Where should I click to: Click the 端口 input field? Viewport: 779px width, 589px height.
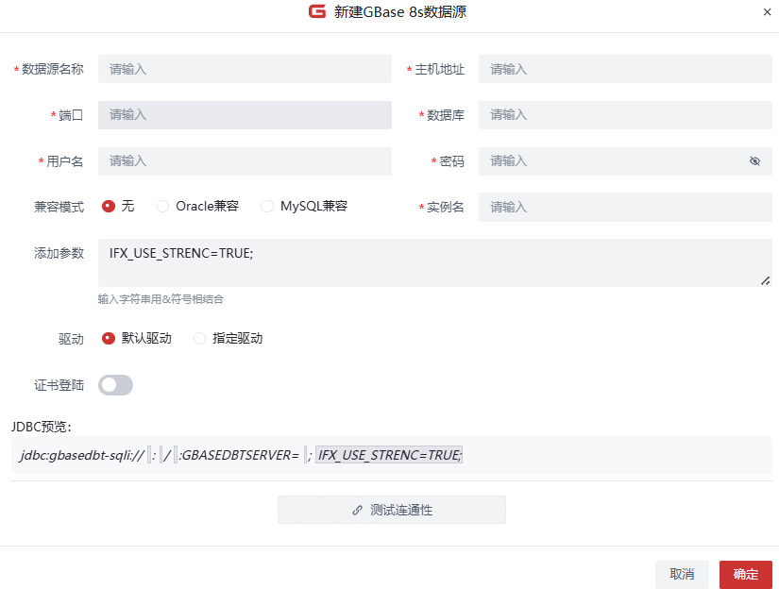click(x=245, y=115)
